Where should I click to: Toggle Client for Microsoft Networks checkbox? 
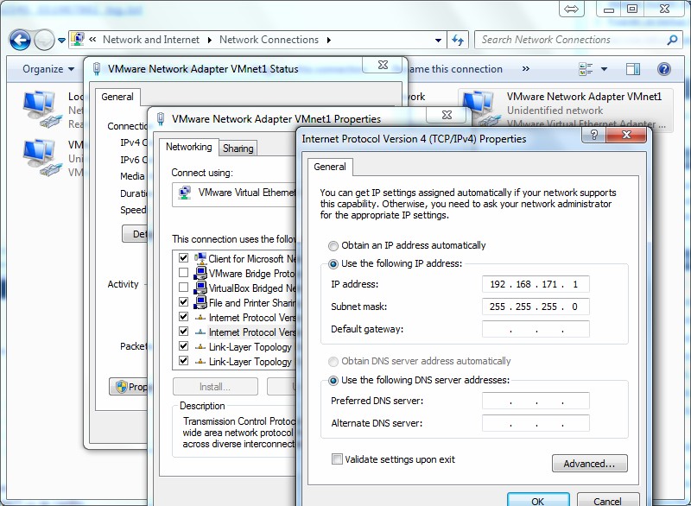coord(184,258)
